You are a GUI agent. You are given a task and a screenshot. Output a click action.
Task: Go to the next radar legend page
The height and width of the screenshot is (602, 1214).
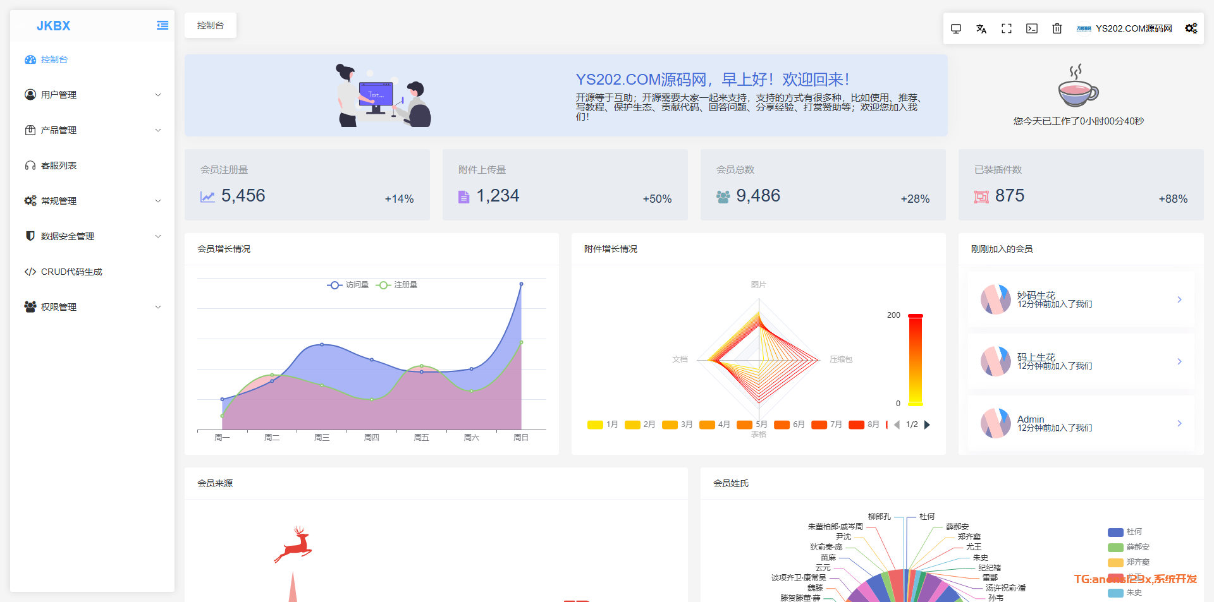tap(927, 424)
